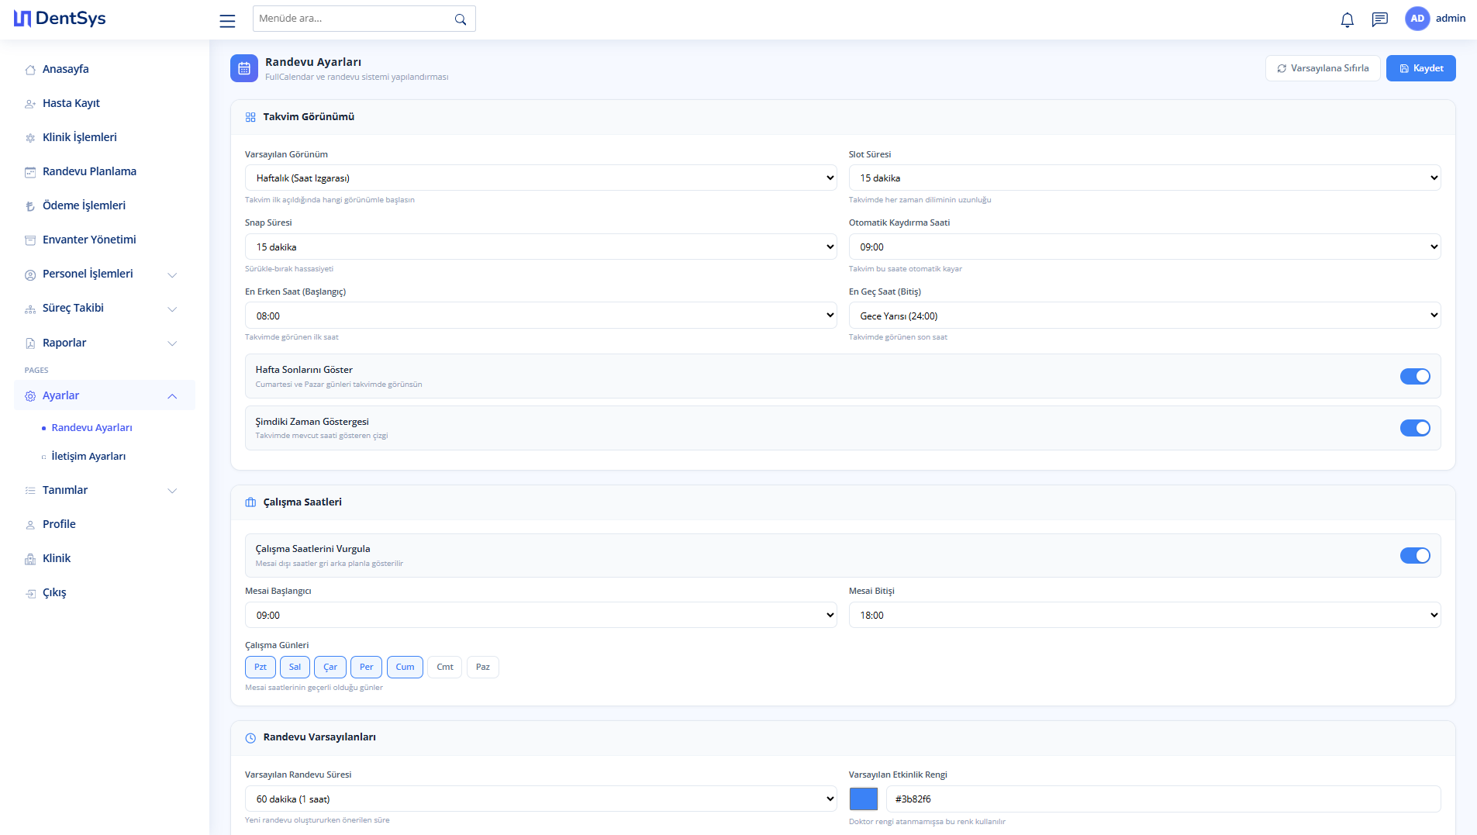Click the Personel İşlemleri user icon
This screenshot has width=1477, height=835.
30,274
